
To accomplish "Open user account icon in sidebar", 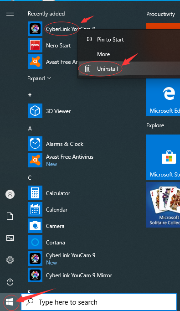I will pyautogui.click(x=10, y=194).
